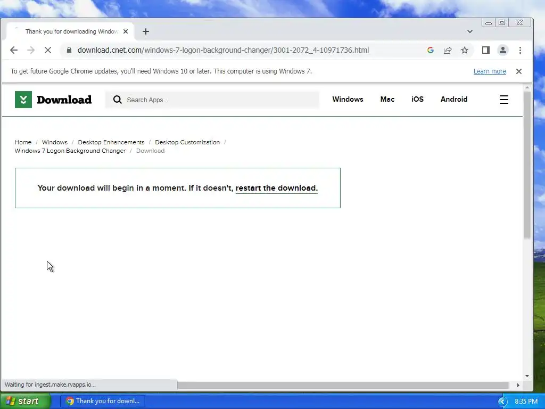Open the Chrome profile menu
The width and height of the screenshot is (545, 409).
pyautogui.click(x=502, y=50)
